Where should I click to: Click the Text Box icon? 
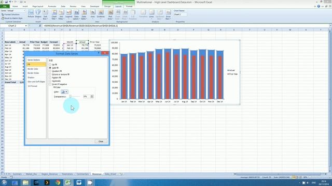click(x=45, y=14)
